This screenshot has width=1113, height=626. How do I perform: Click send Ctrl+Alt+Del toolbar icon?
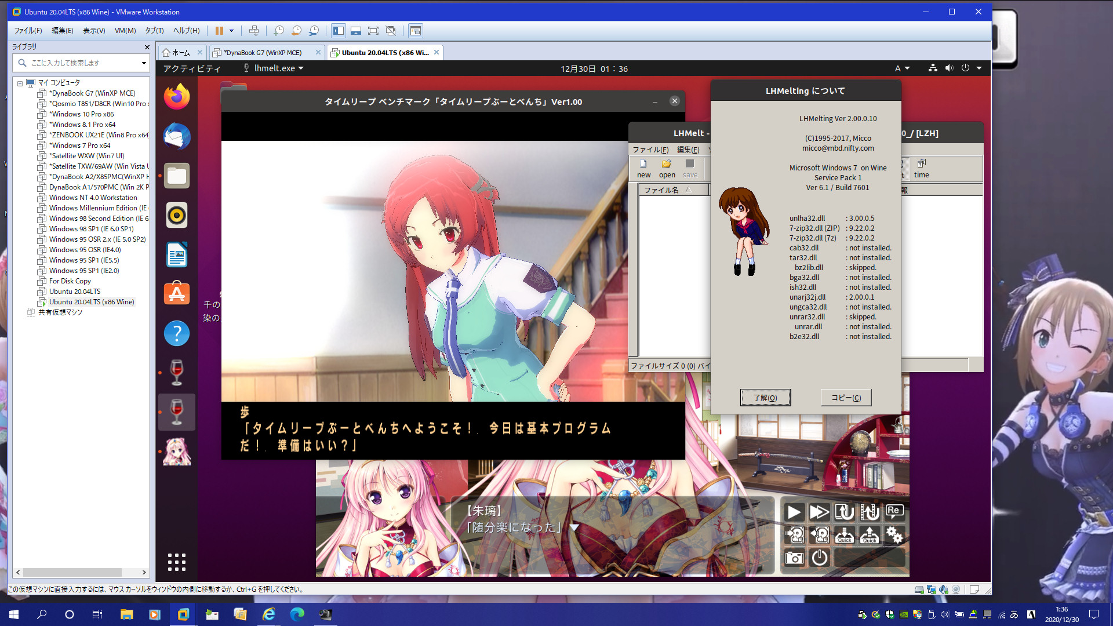coord(253,31)
